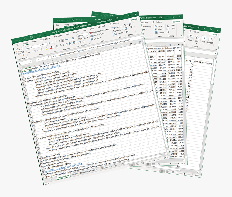Viewport: 232px width, 197px height.
Task: Click the Find & Select magnifier in the front window
Action: click(131, 27)
